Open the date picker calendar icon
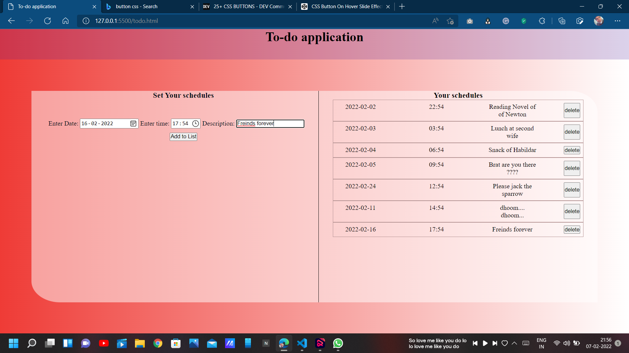Viewport: 629px width, 353px height. click(133, 124)
